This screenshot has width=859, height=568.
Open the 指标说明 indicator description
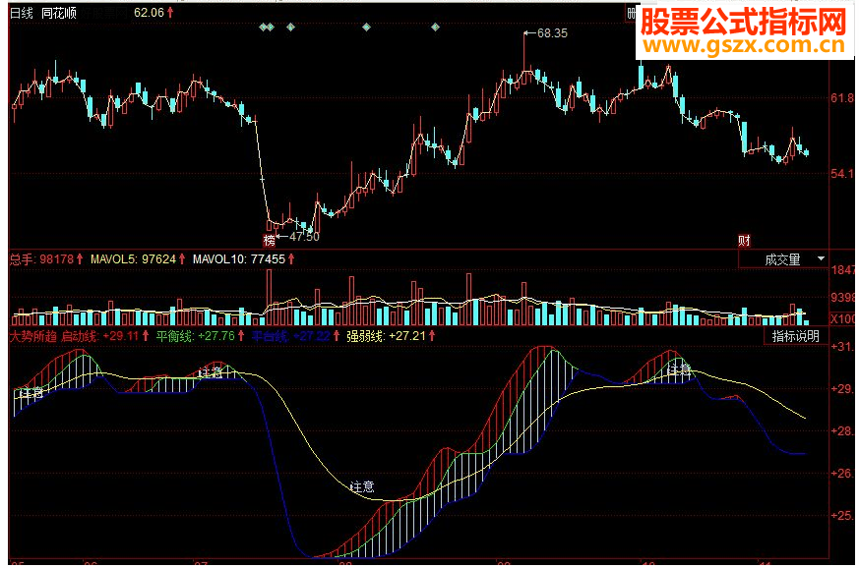(795, 336)
